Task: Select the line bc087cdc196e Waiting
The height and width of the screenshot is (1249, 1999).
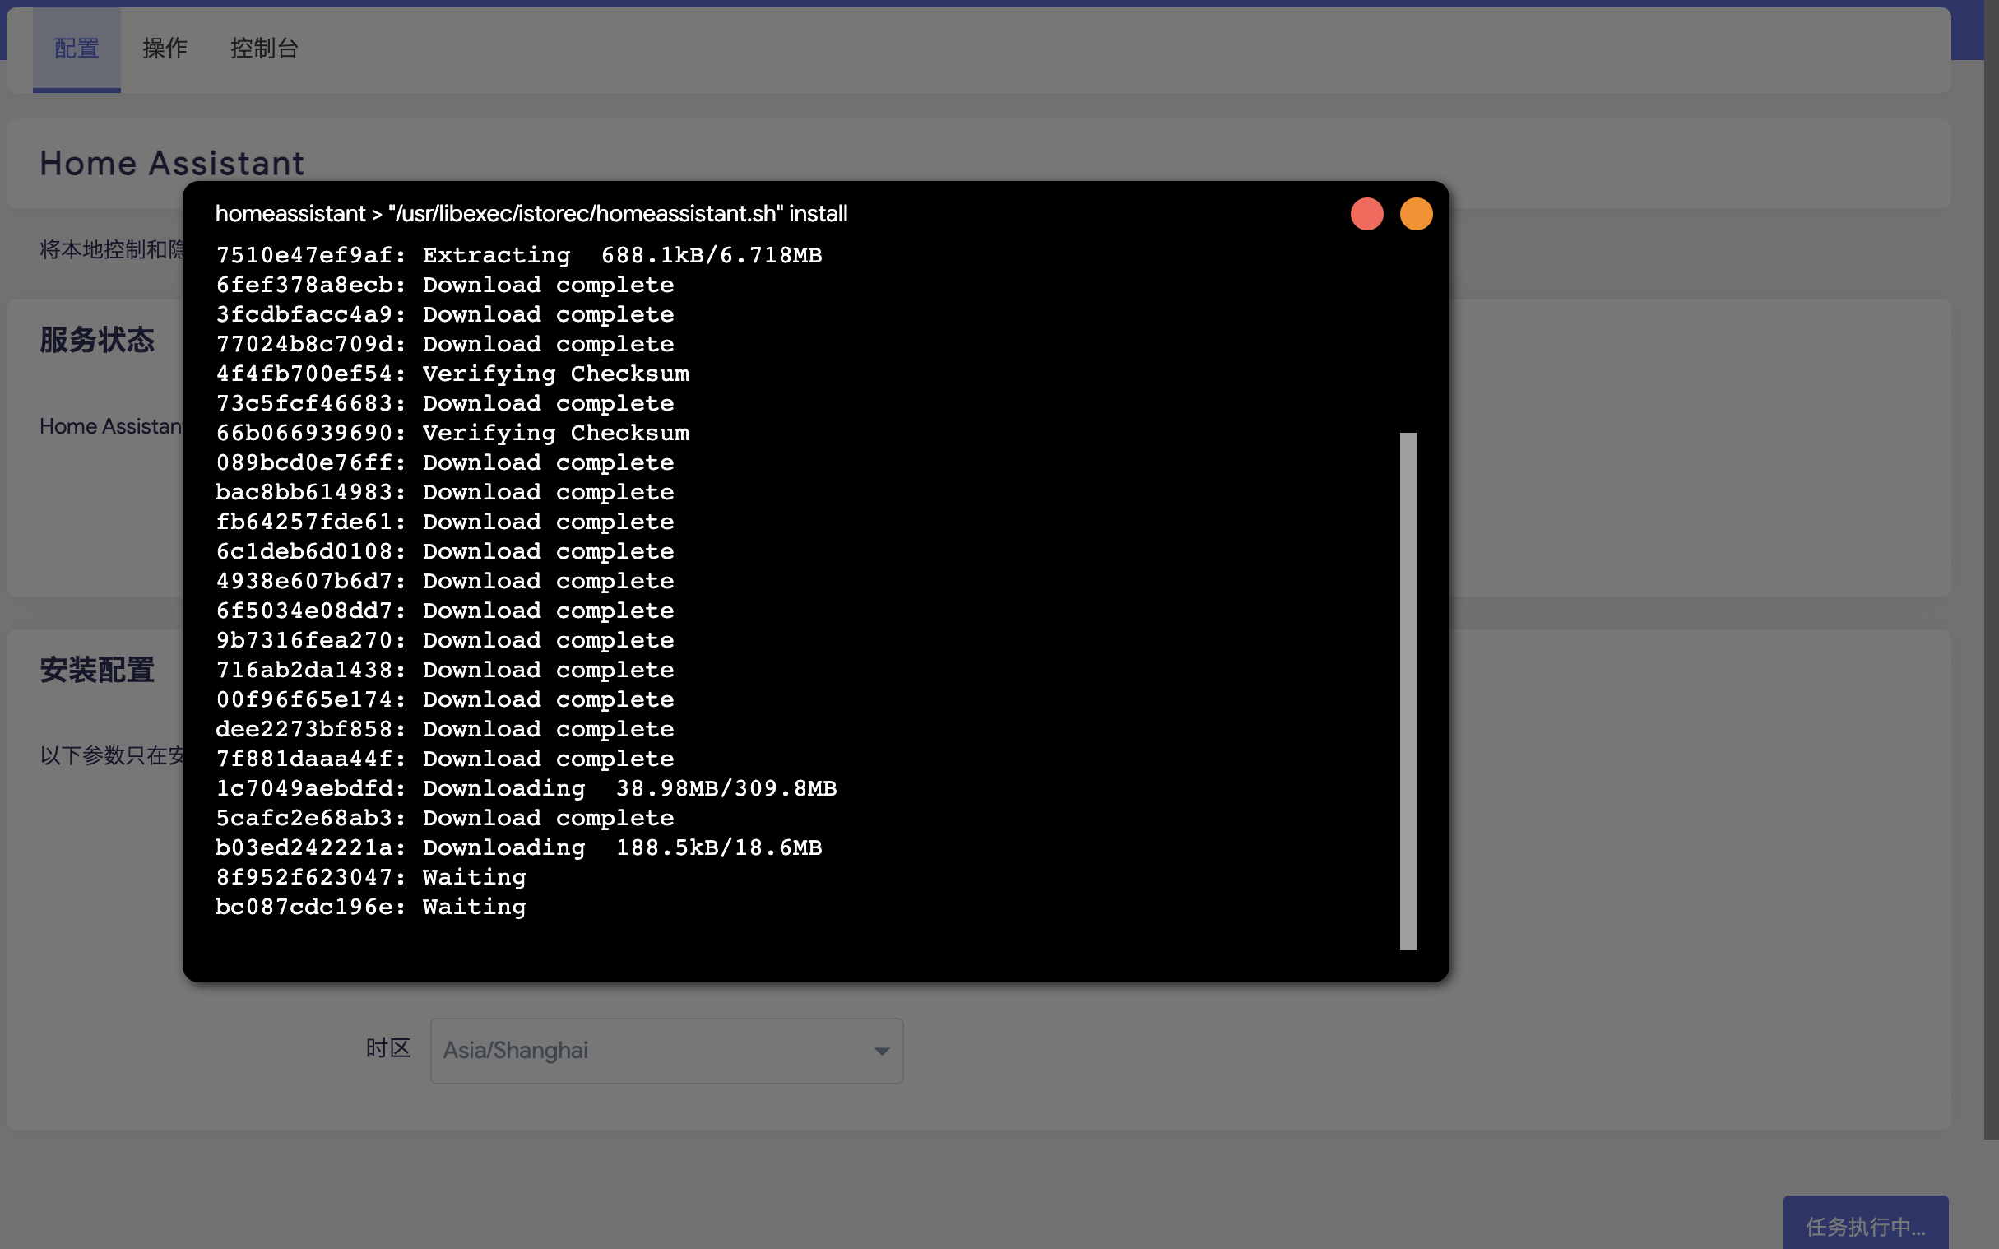Action: [x=371, y=908]
